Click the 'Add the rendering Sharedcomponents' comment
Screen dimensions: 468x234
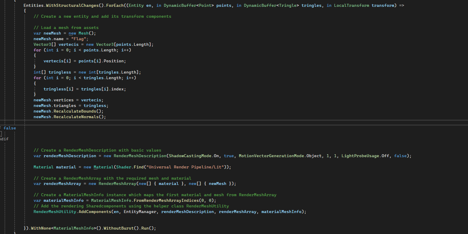pyautogui.click(x=131, y=206)
